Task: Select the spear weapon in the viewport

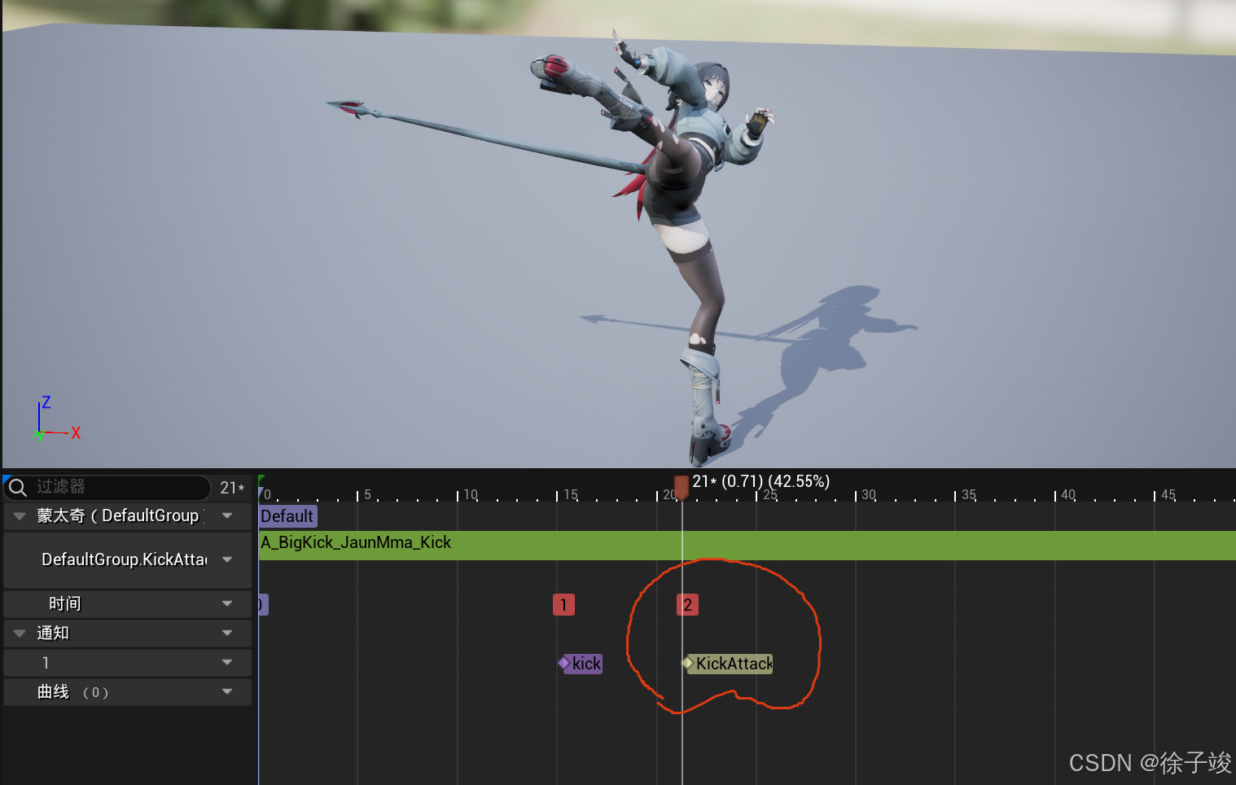Action: coord(489,138)
